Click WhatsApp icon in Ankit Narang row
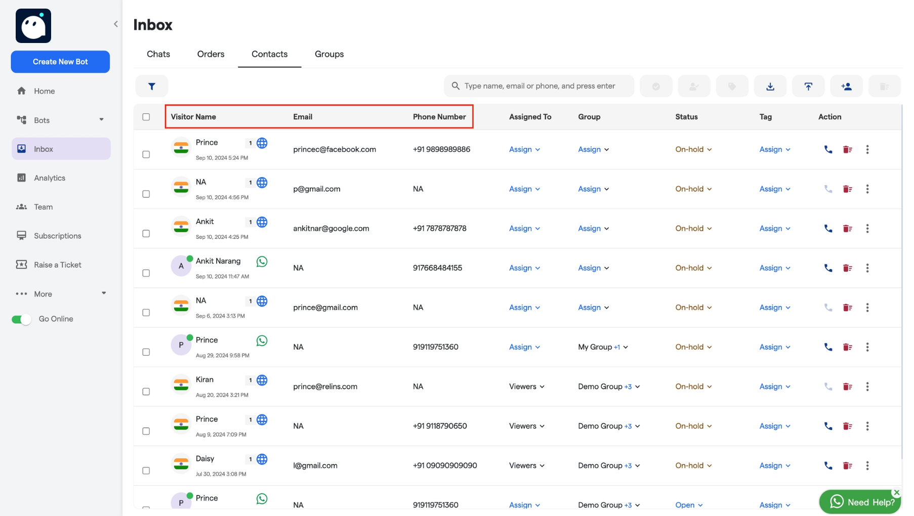Image resolution: width=914 pixels, height=516 pixels. [262, 262]
